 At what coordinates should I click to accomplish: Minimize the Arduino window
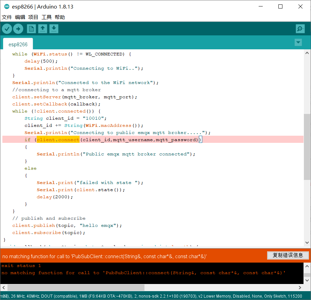click(261, 6)
